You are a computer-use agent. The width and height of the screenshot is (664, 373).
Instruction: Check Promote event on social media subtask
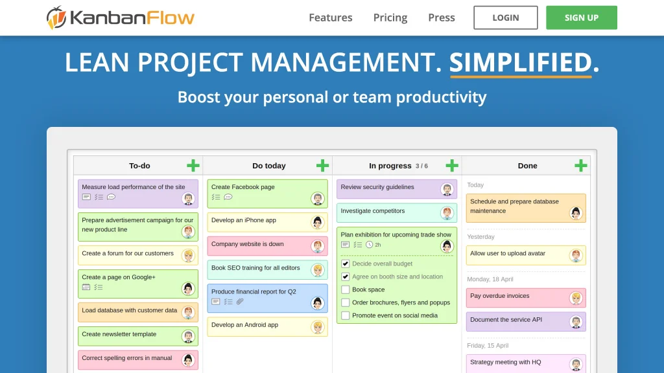pos(346,316)
